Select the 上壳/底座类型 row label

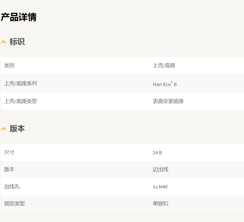click(21, 101)
